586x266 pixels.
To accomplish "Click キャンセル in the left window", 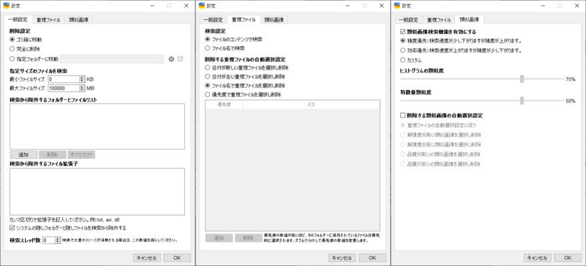I will [147, 258].
